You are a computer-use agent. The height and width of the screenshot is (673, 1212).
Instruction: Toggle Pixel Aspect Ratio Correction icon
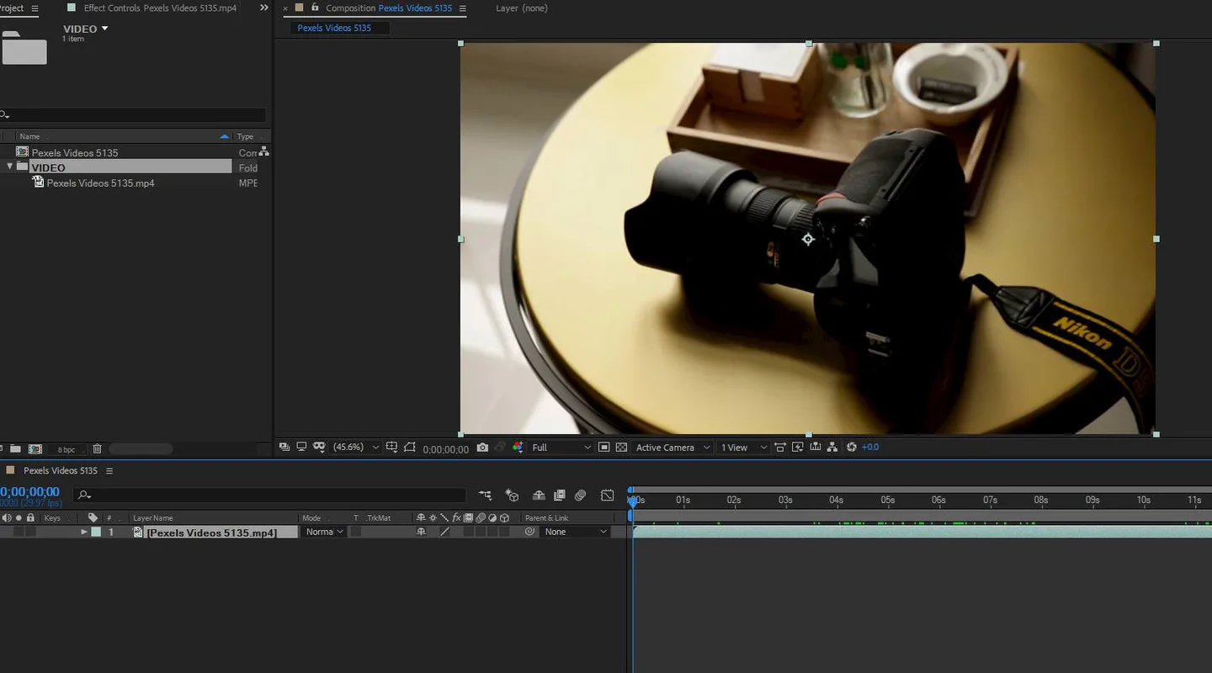click(780, 448)
